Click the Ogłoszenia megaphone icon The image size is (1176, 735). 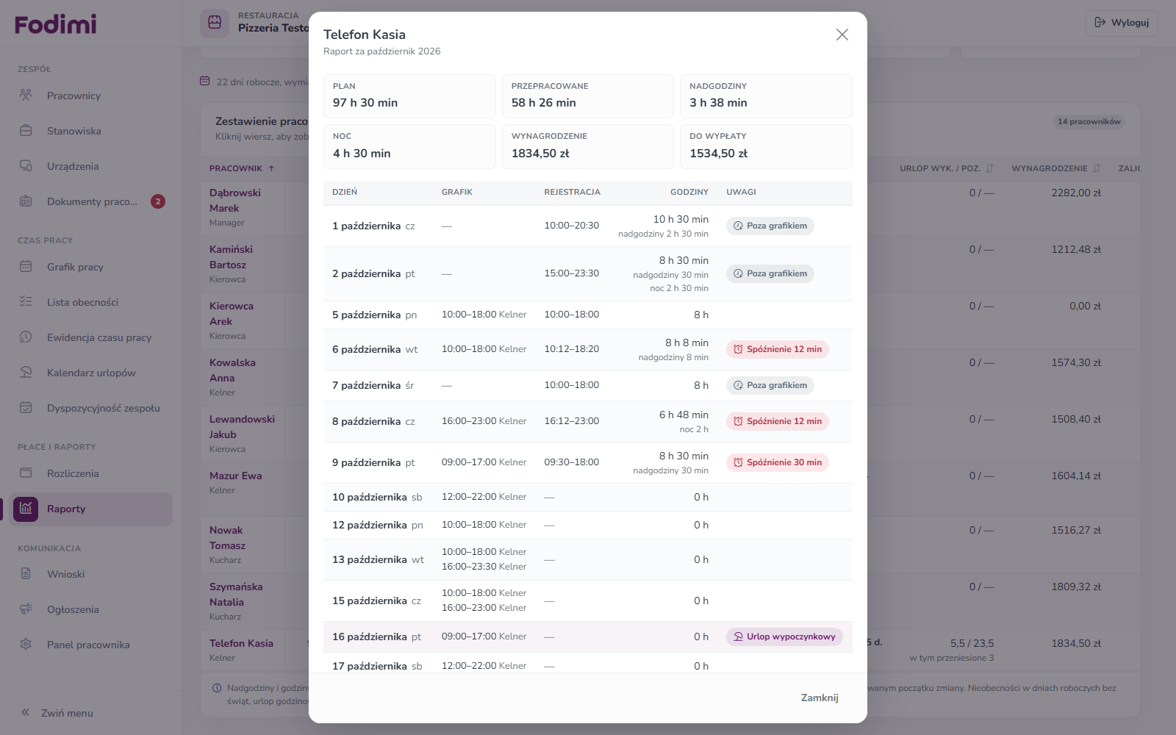click(26, 609)
